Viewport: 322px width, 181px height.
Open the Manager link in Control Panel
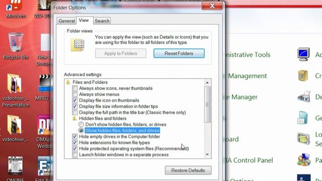pyautogui.click(x=242, y=97)
